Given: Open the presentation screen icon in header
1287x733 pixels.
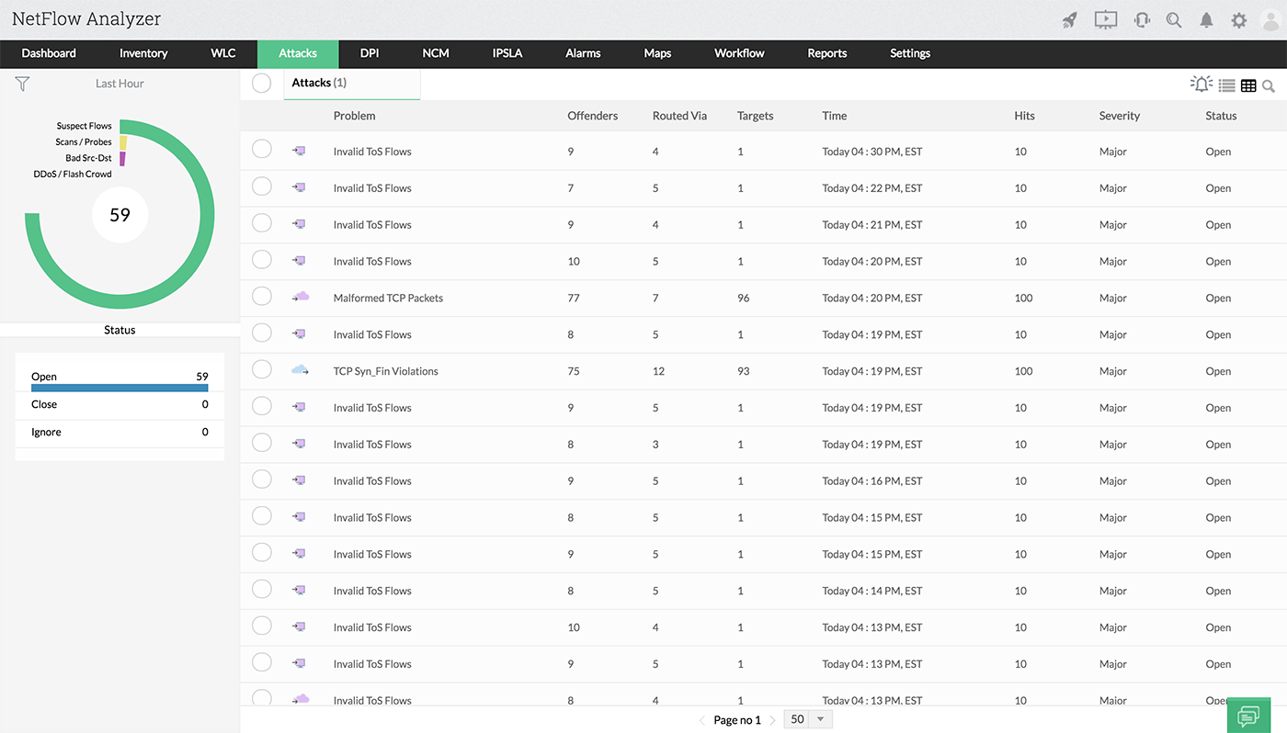Looking at the screenshot, I should pos(1105,19).
